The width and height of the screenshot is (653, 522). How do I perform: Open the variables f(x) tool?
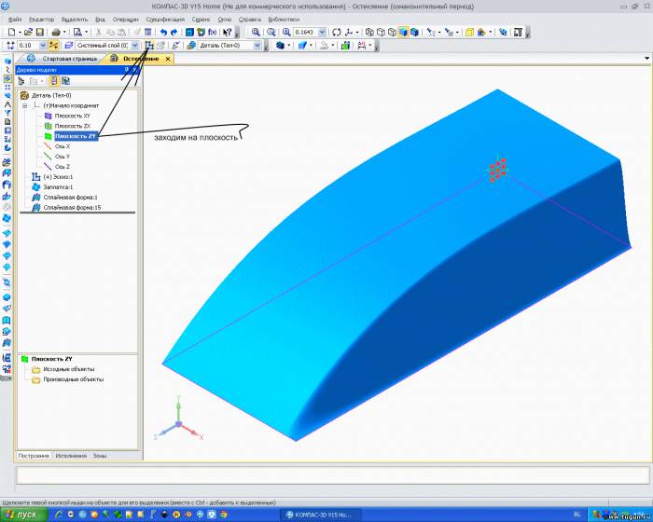tap(213, 32)
